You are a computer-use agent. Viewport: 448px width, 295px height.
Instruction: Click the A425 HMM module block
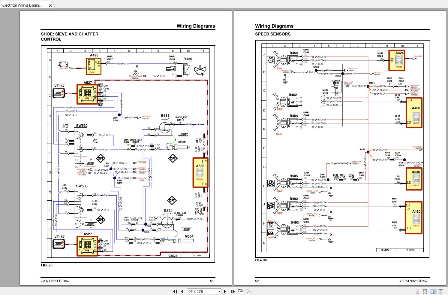[94, 66]
